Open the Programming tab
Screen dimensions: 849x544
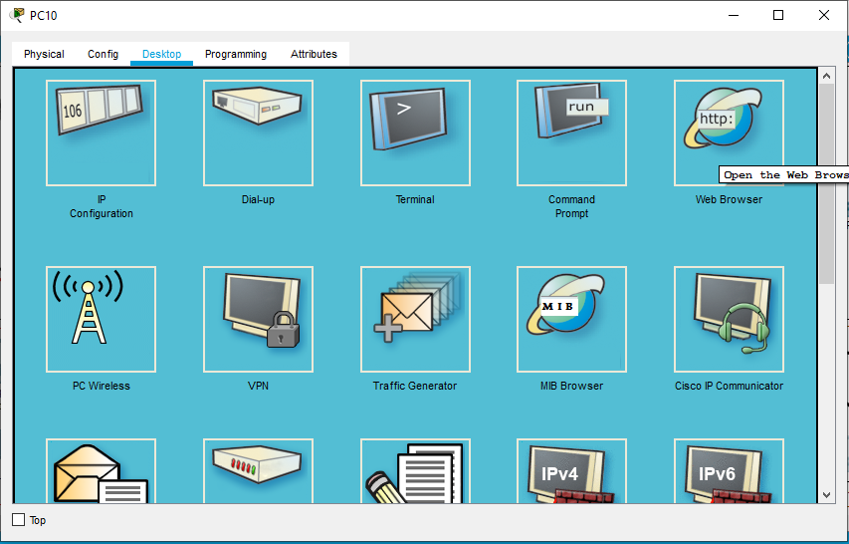(236, 54)
